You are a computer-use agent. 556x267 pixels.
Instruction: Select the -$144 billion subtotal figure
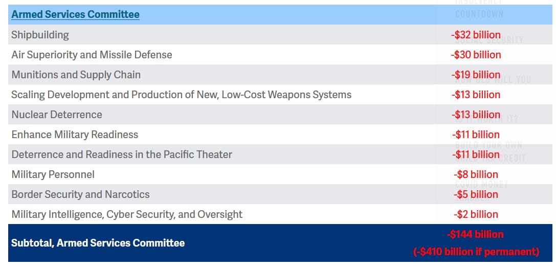(x=476, y=234)
